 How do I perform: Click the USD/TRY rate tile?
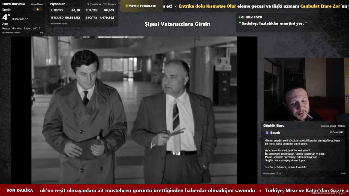[65, 10]
